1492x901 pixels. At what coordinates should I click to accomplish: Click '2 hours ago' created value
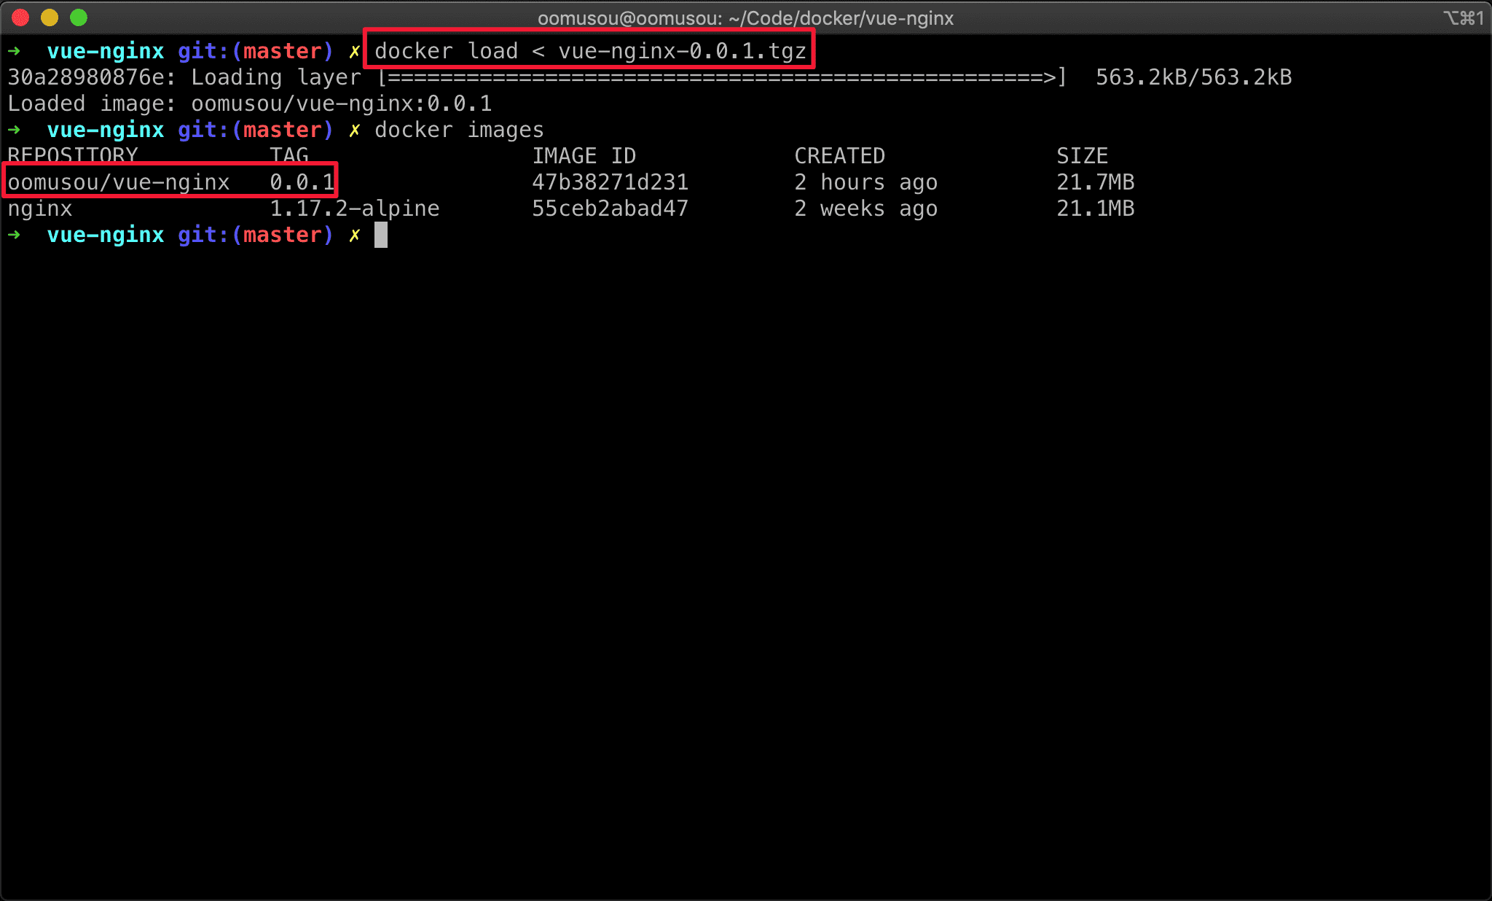point(865,182)
